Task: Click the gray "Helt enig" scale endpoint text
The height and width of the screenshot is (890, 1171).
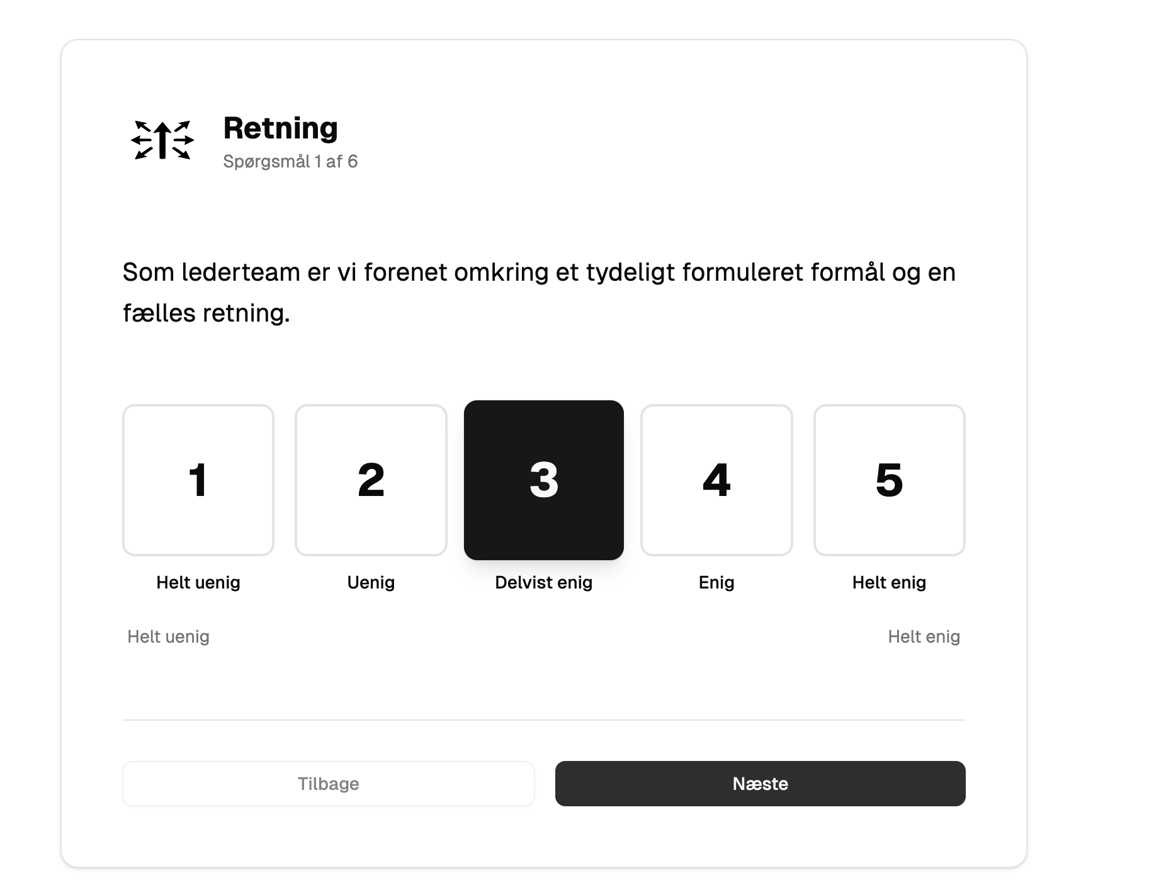Action: pos(924,636)
